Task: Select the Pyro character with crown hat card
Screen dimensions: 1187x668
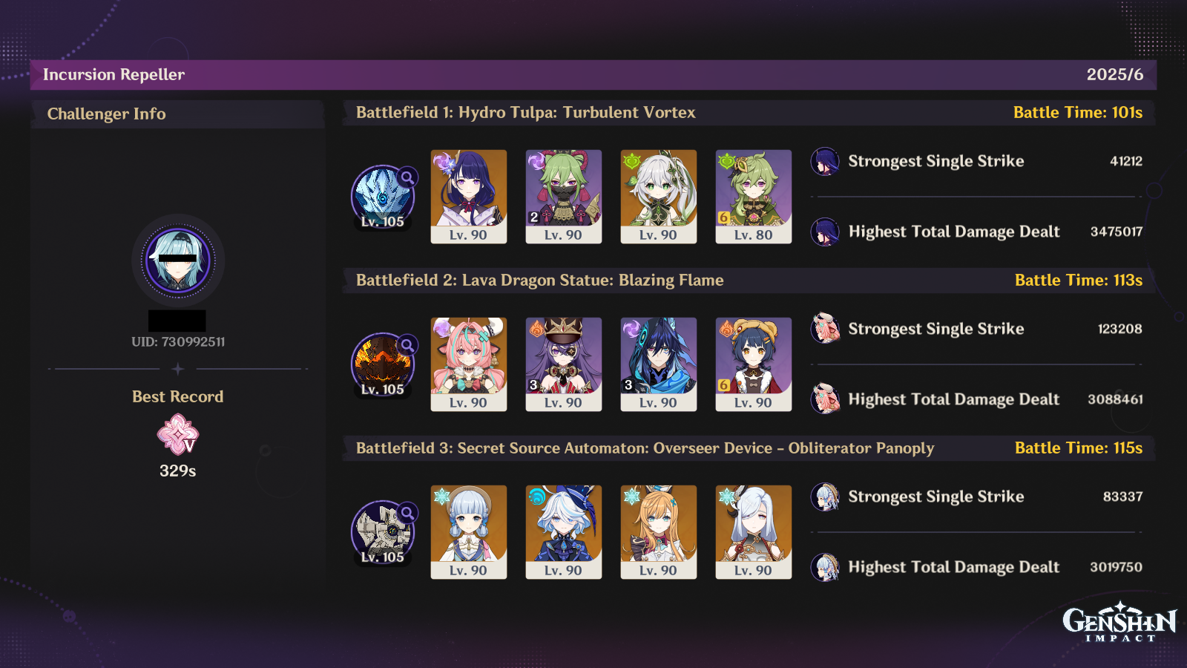Action: pos(564,364)
